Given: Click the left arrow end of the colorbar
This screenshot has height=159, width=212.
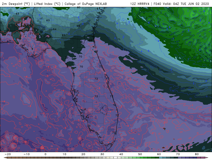Looking at the screenshot, I should 5,158.
